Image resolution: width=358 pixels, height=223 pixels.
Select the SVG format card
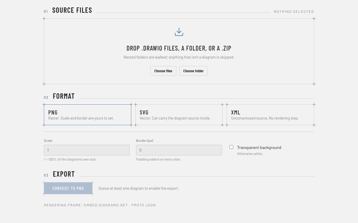tap(179, 115)
